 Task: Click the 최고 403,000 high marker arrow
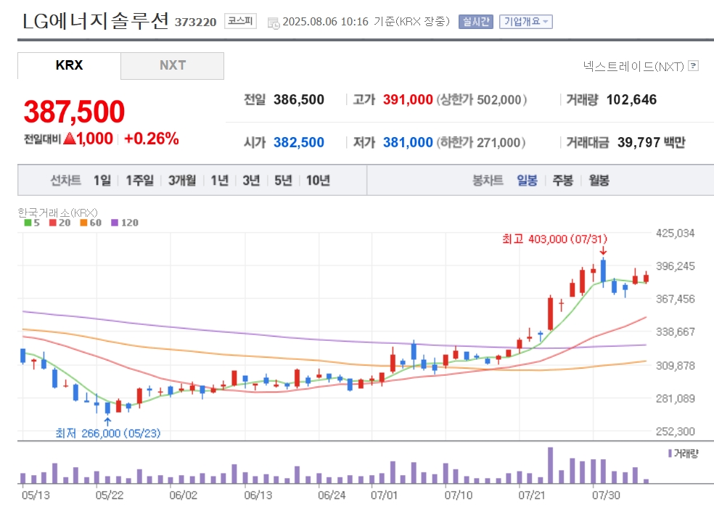tap(604, 250)
